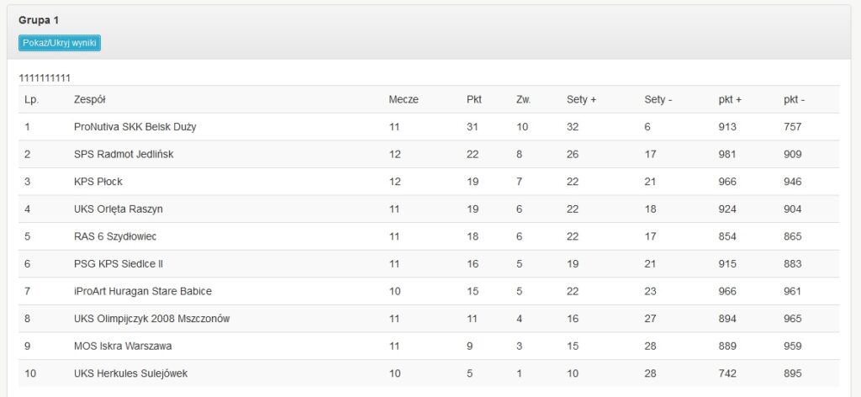This screenshot has width=861, height=397.
Task: Select UKS Orlęta Raszyn team
Action: (119, 209)
